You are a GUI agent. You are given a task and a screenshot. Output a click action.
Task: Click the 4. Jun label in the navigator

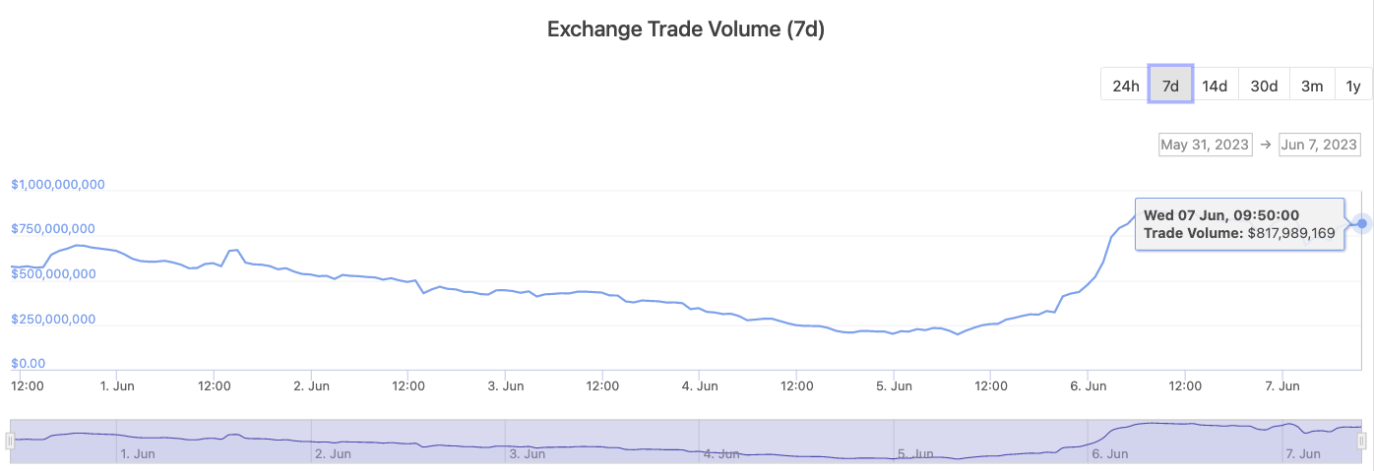tap(723, 454)
